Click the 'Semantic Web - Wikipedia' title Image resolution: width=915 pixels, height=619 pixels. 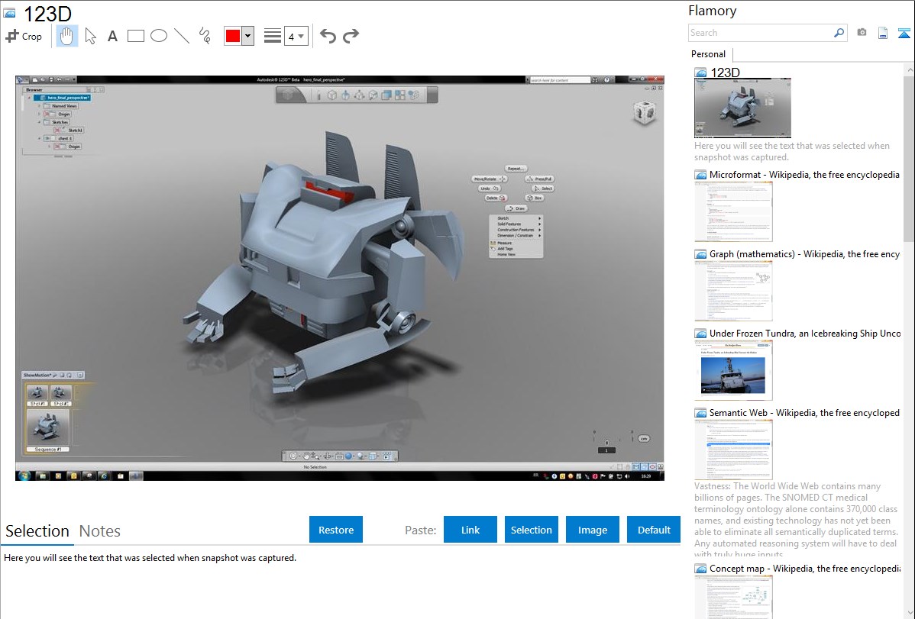804,412
